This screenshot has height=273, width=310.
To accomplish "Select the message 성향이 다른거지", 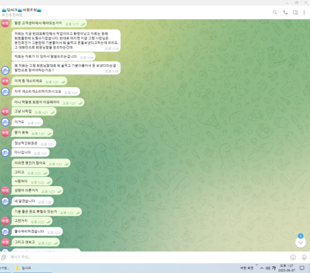I will (37, 190).
